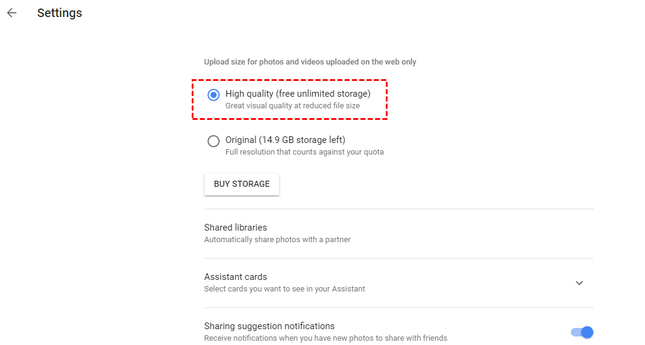Choose the Original upload size radio button
Screen dimensions: 645x345
[214, 141]
